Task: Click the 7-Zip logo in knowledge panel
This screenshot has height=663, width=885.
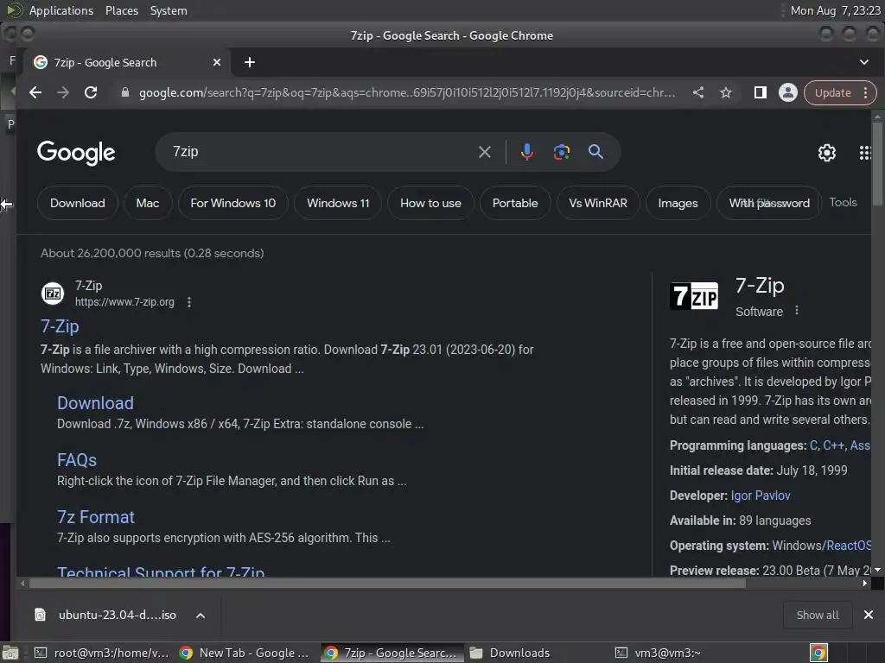Action: [x=694, y=296]
